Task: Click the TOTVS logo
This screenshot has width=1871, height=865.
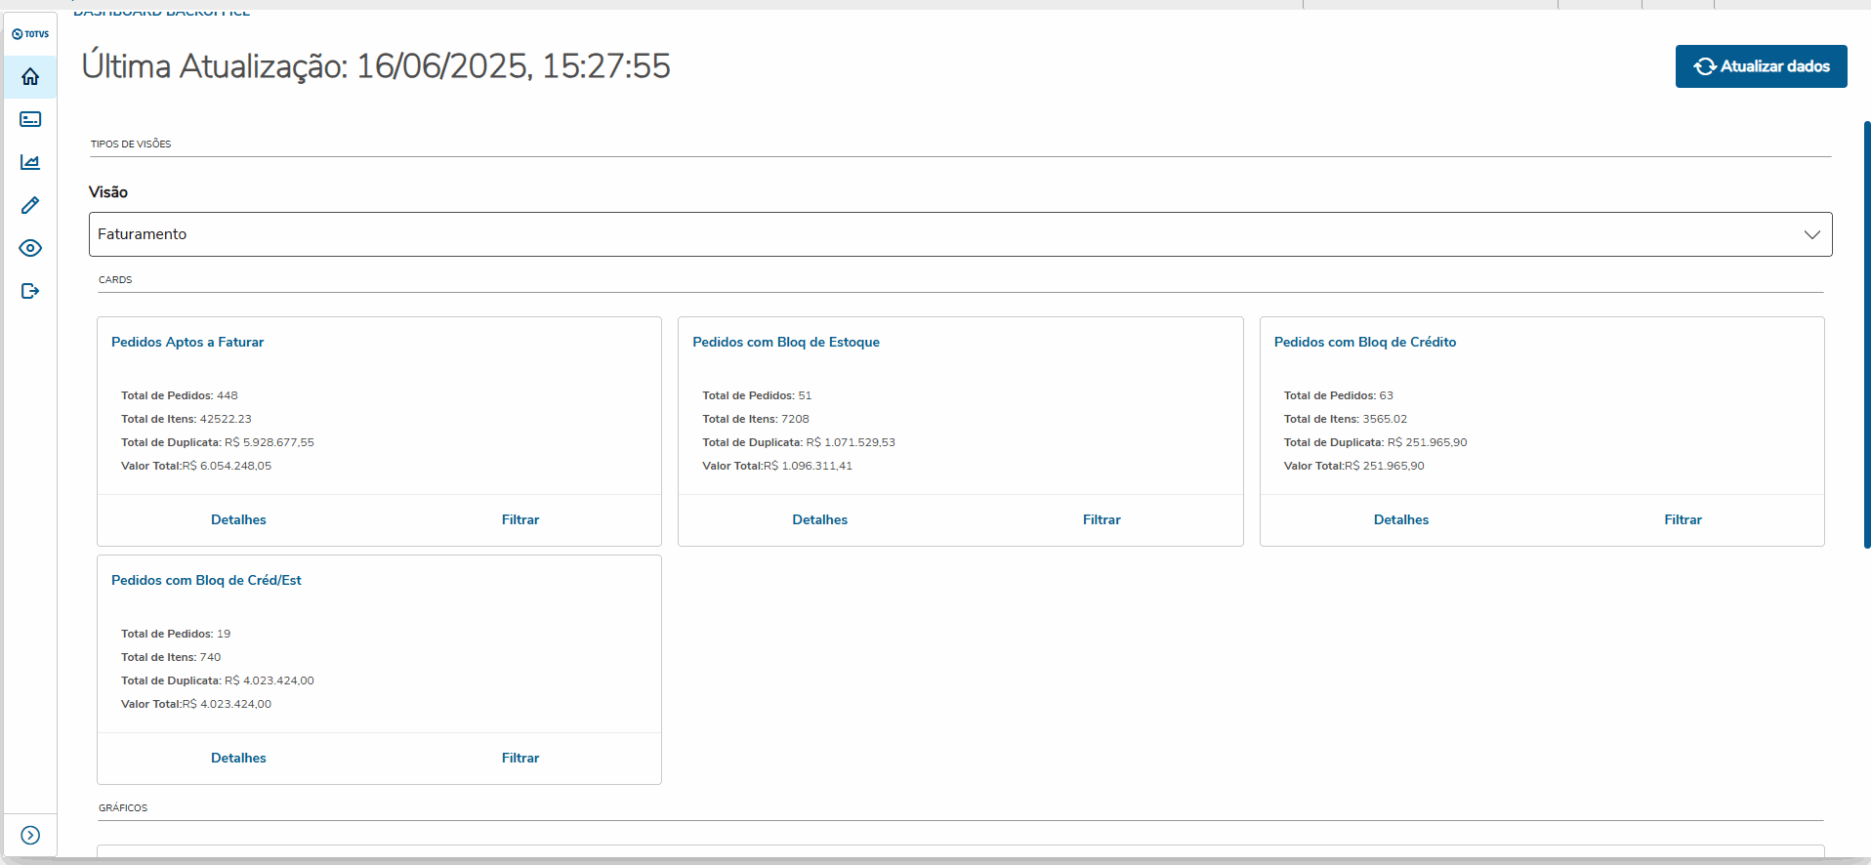Action: (x=30, y=34)
